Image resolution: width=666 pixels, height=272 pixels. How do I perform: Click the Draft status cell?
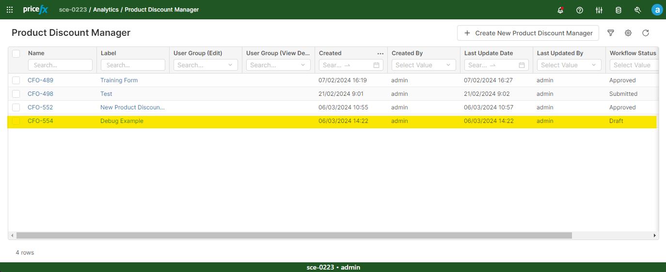(x=616, y=121)
